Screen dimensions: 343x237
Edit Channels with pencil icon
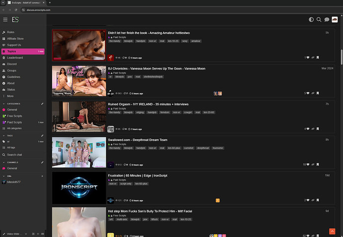(42, 162)
